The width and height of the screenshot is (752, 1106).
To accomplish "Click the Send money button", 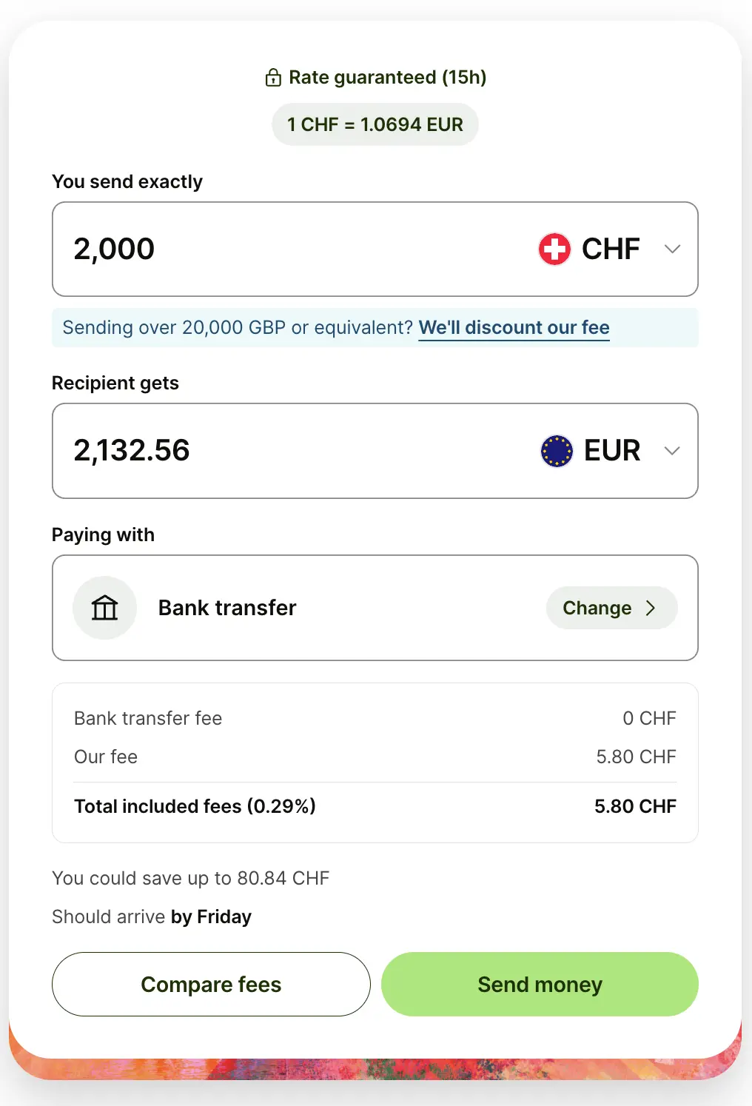I will tap(540, 984).
